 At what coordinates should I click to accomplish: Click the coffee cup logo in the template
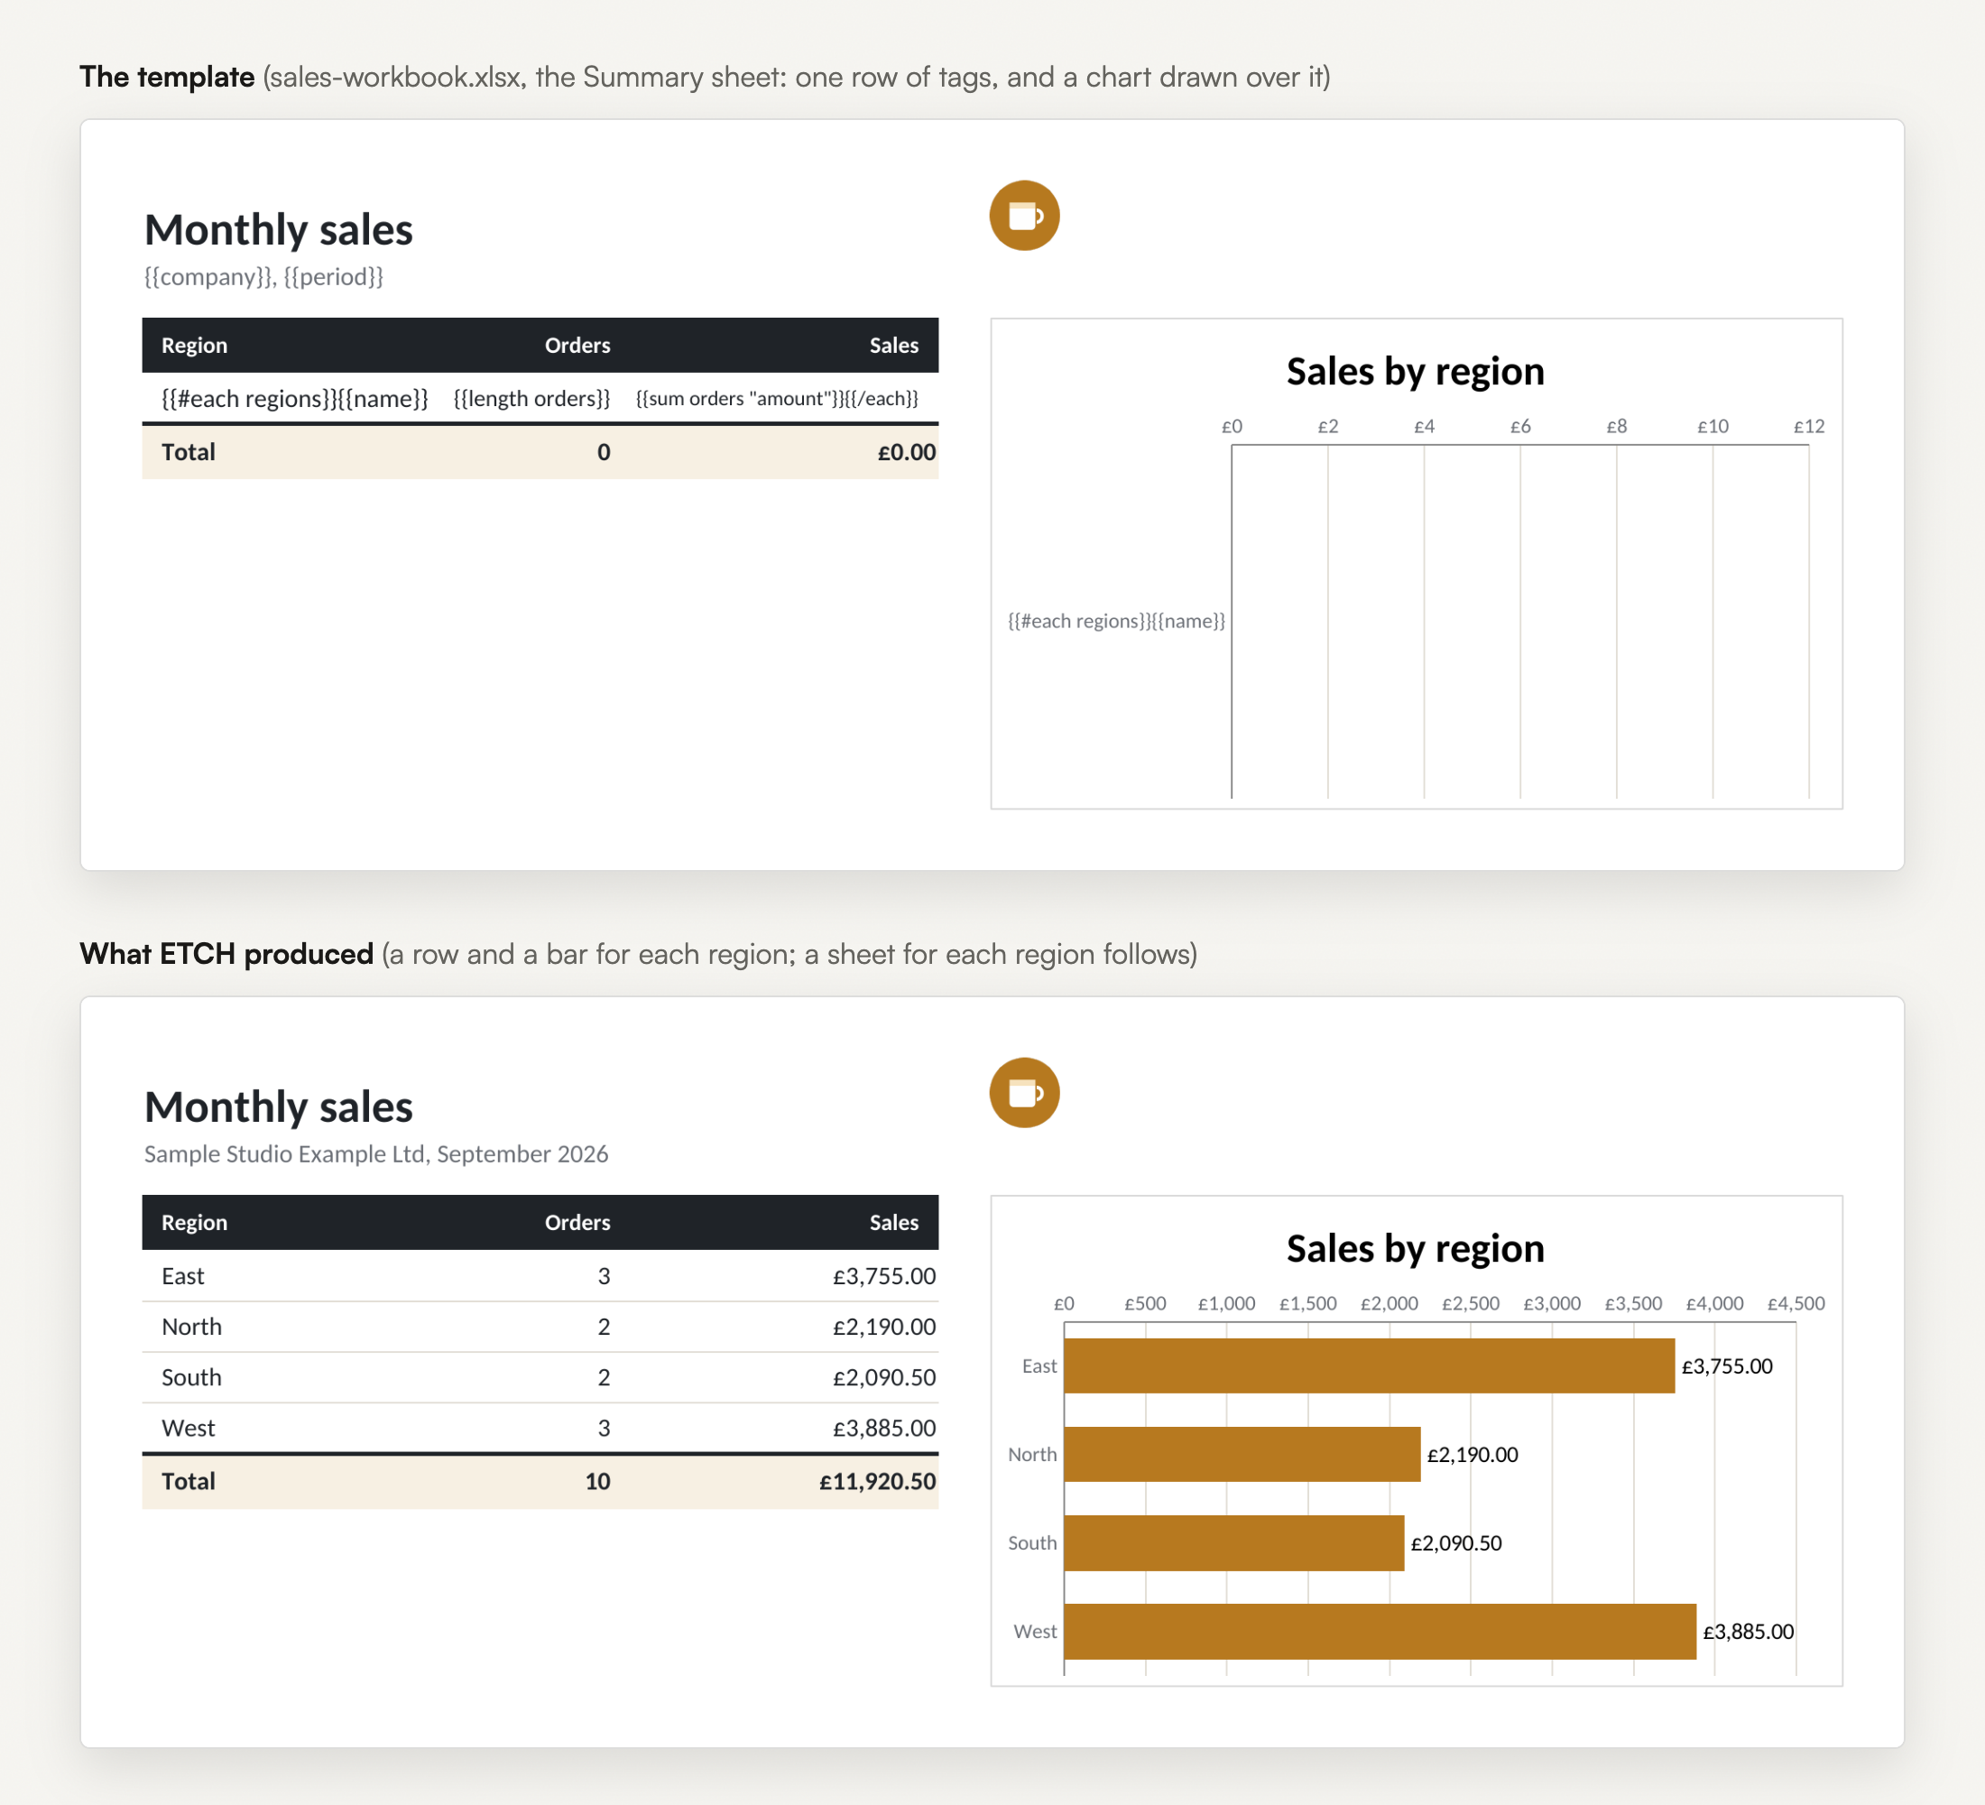point(1024,215)
